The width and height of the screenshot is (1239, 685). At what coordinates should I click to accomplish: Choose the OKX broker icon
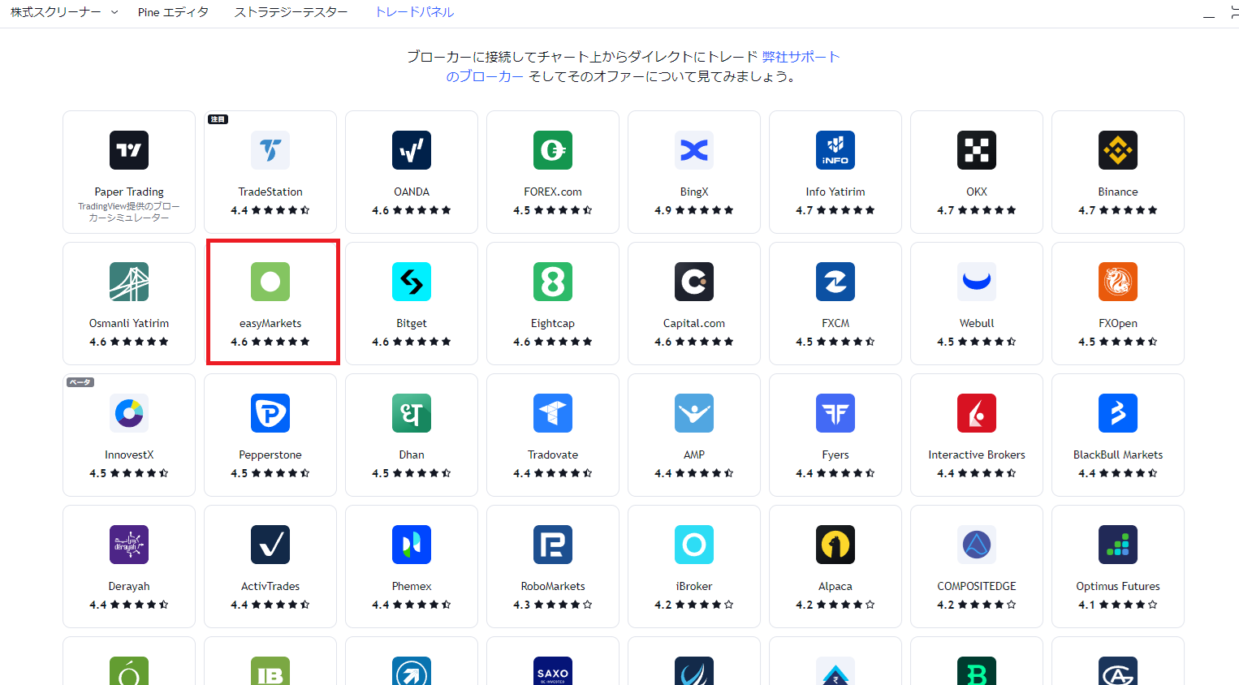point(977,150)
